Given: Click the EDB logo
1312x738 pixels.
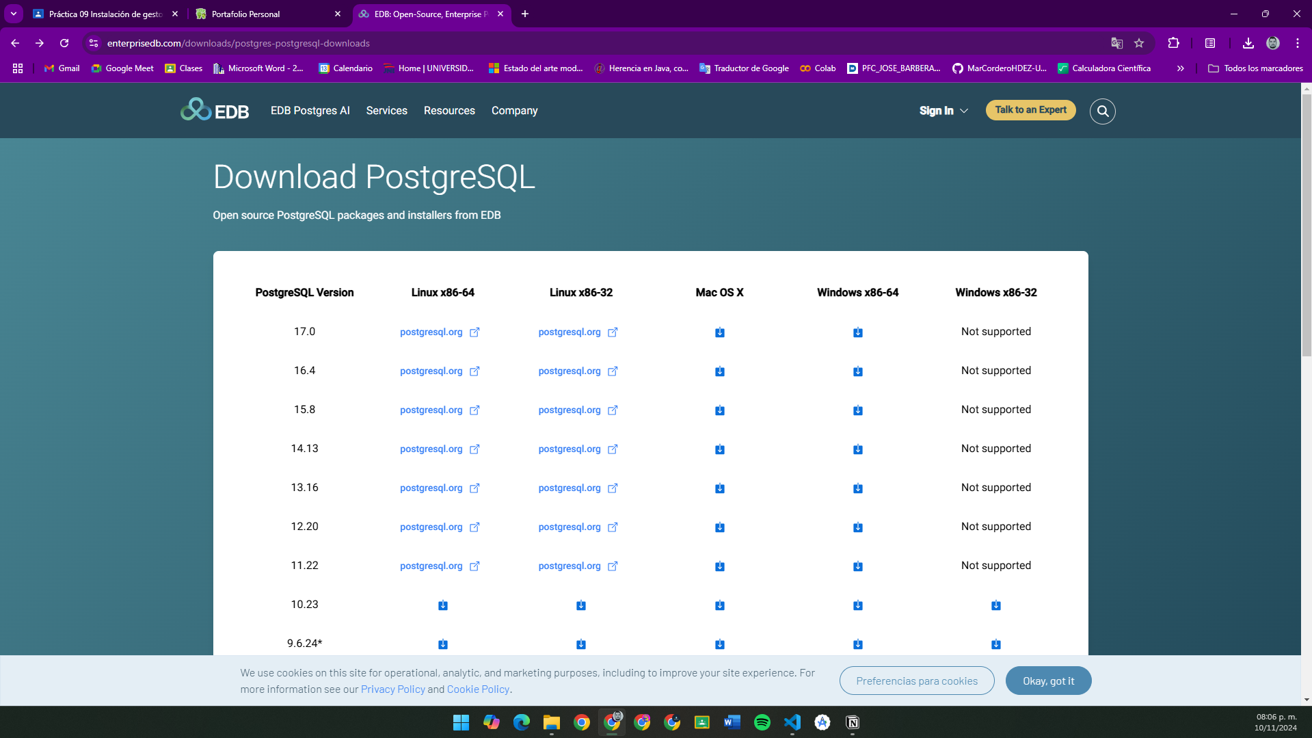Looking at the screenshot, I should pos(215,110).
